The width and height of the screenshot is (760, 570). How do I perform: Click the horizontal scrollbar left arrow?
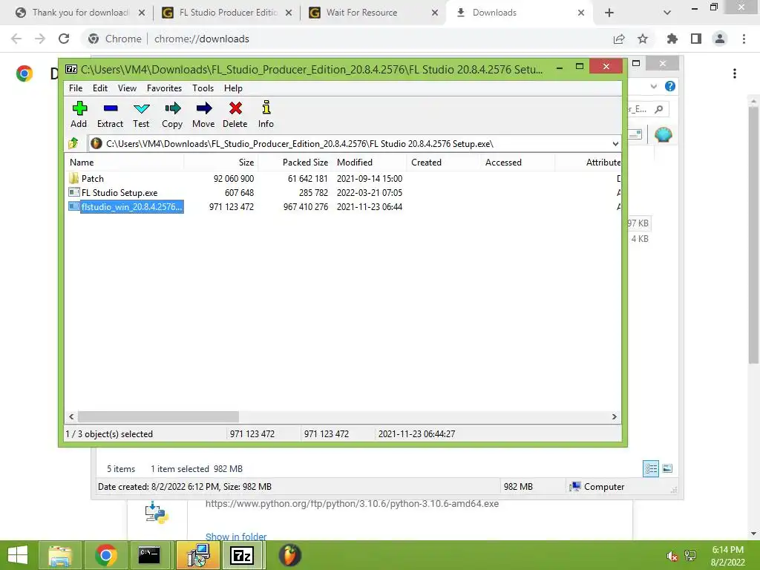(x=72, y=417)
